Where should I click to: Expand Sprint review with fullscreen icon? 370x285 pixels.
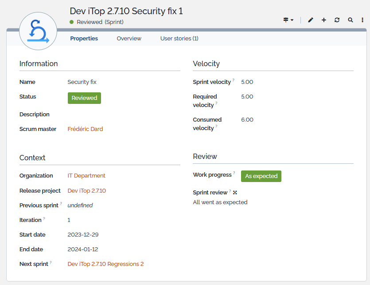tap(235, 192)
